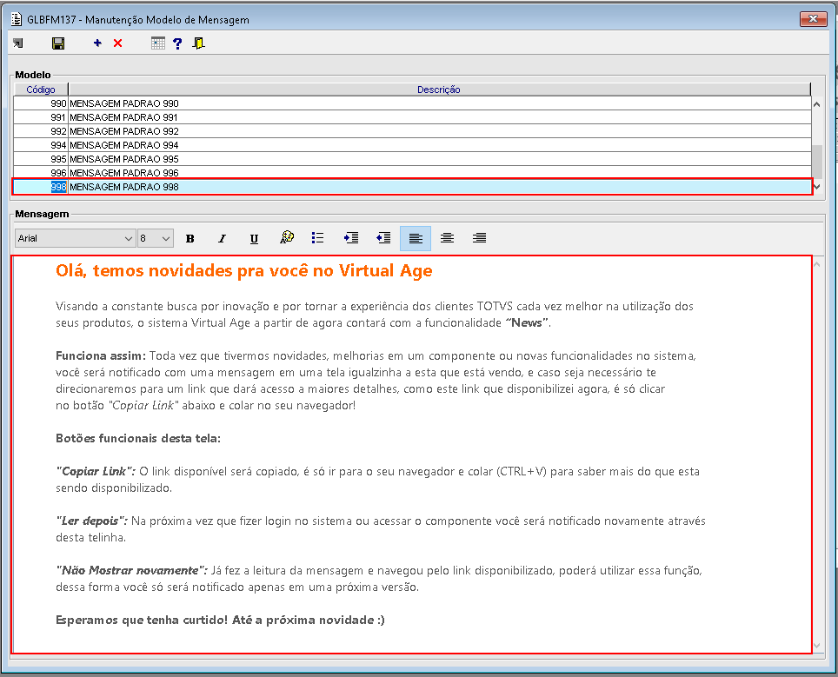The height and width of the screenshot is (677, 838).
Task: Toggle bold formatting in message editor
Action: pyautogui.click(x=190, y=238)
